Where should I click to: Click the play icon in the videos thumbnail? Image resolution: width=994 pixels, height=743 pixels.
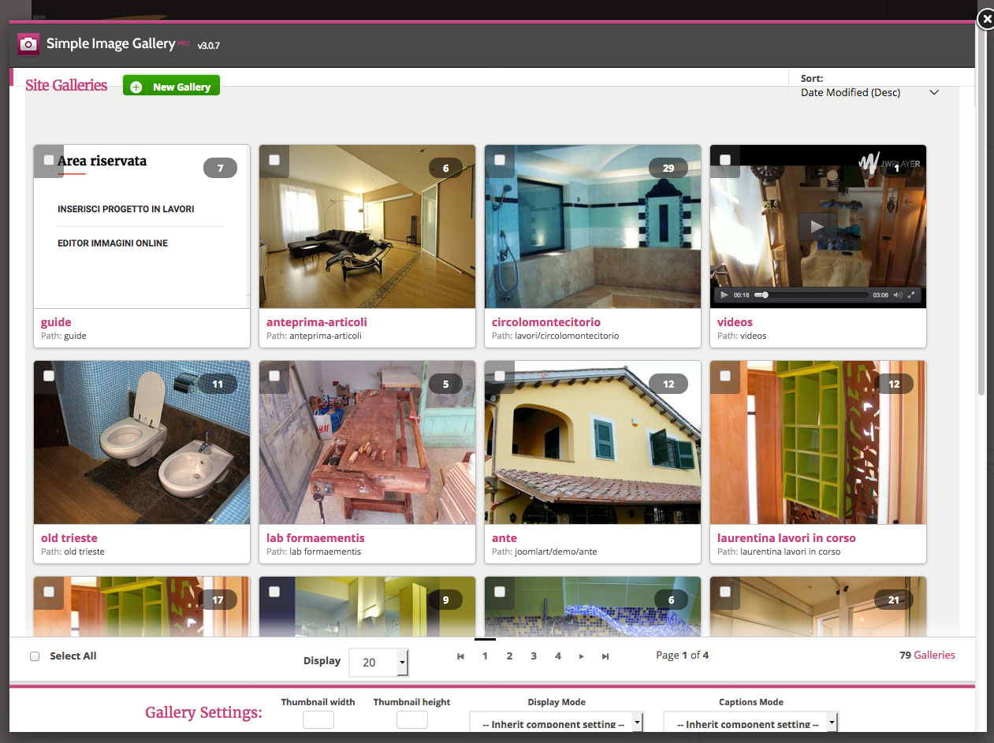(817, 227)
